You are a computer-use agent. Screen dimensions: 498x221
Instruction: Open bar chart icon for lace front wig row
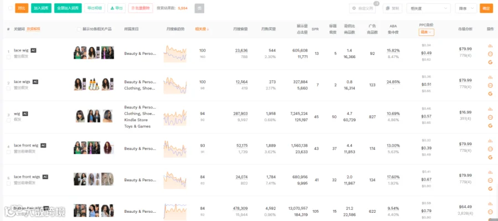click(490, 141)
